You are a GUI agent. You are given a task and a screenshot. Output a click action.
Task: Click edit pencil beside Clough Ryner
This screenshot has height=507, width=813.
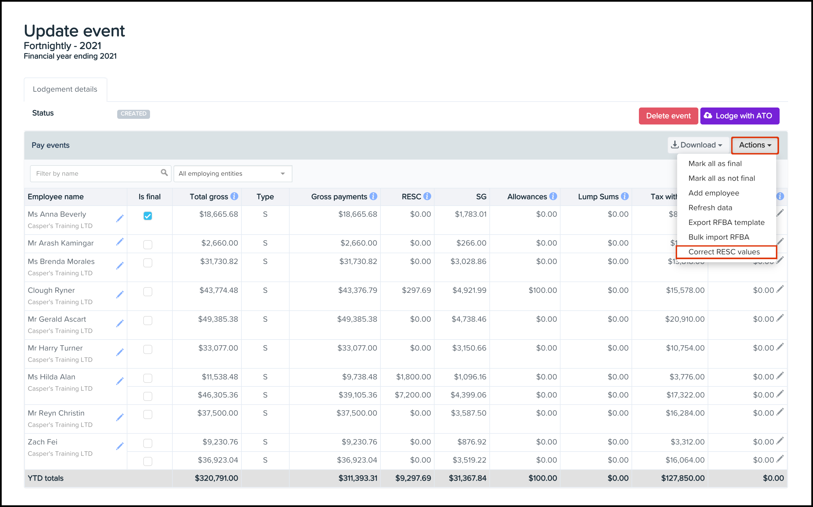click(x=120, y=295)
